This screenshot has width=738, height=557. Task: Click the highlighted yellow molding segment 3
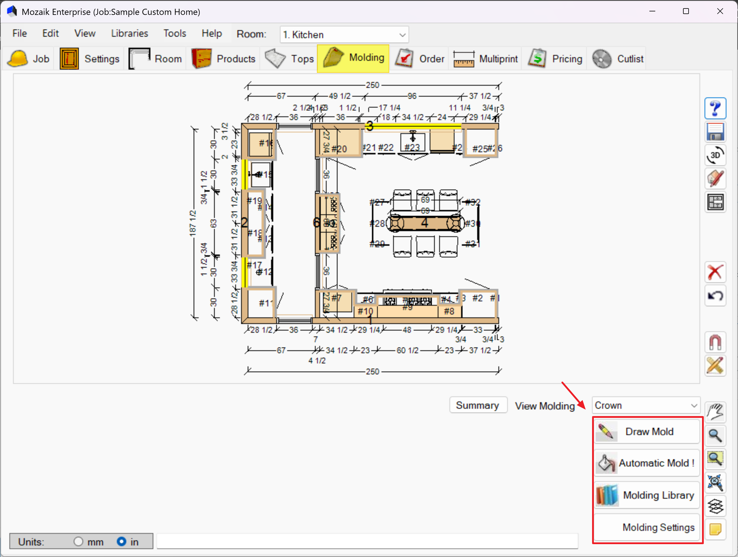point(414,126)
